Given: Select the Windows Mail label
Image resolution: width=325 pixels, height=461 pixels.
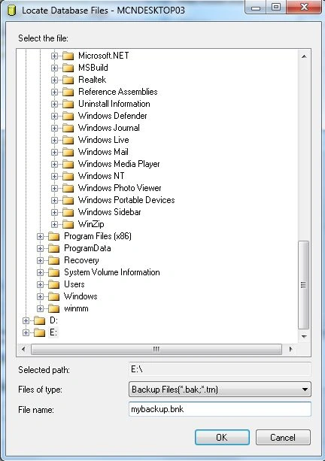Looking at the screenshot, I should (x=103, y=152).
